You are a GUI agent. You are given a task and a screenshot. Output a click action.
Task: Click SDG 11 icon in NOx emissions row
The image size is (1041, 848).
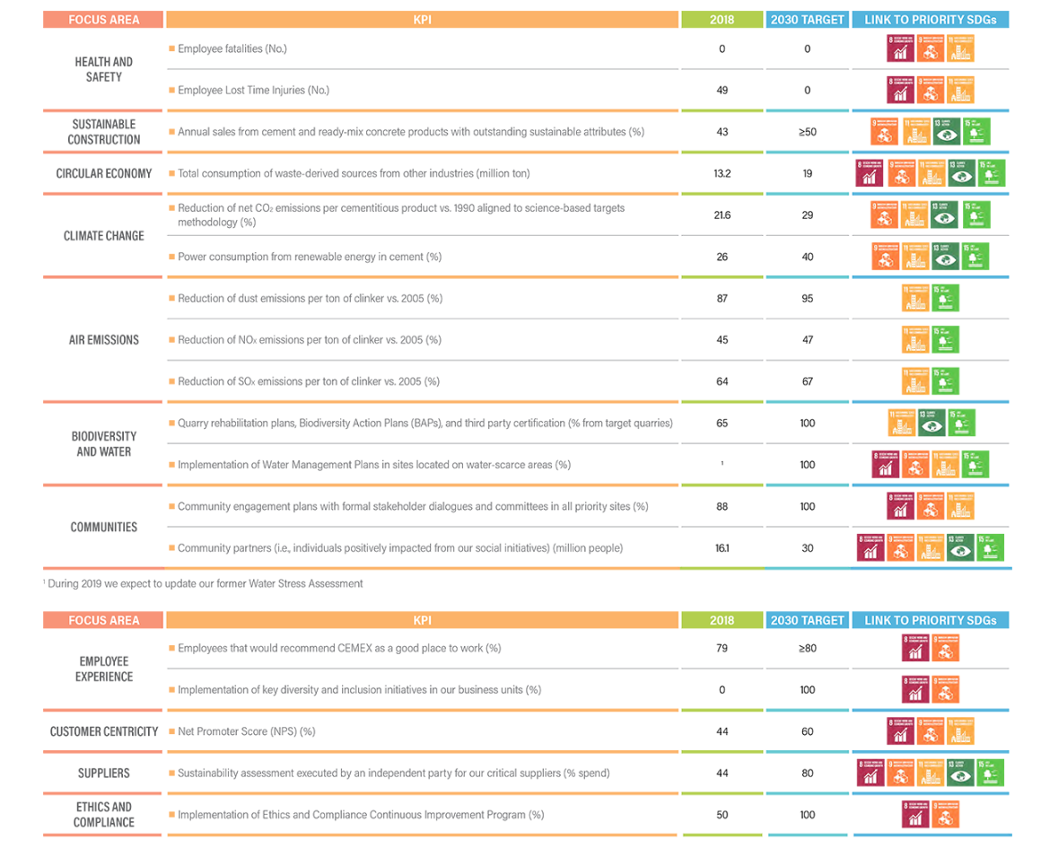915,340
